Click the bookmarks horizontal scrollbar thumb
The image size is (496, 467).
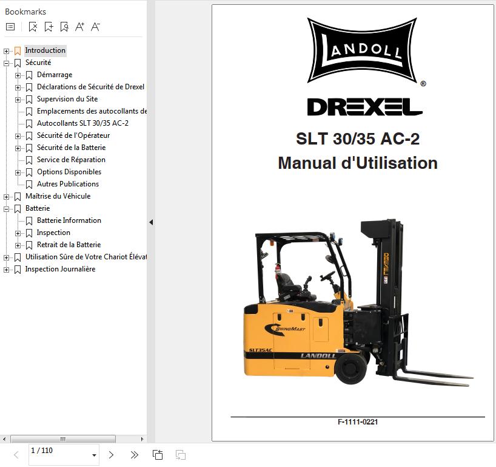tap(63, 439)
